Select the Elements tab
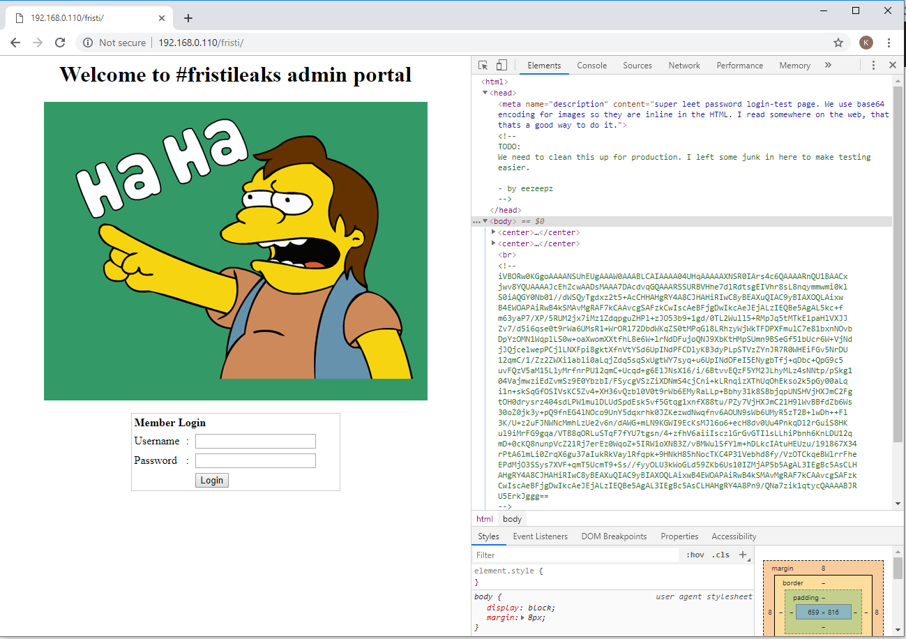 544,65
